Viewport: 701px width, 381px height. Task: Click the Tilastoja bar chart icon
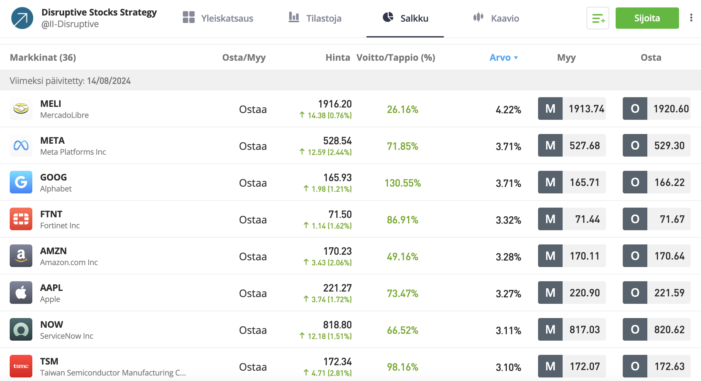click(x=294, y=17)
